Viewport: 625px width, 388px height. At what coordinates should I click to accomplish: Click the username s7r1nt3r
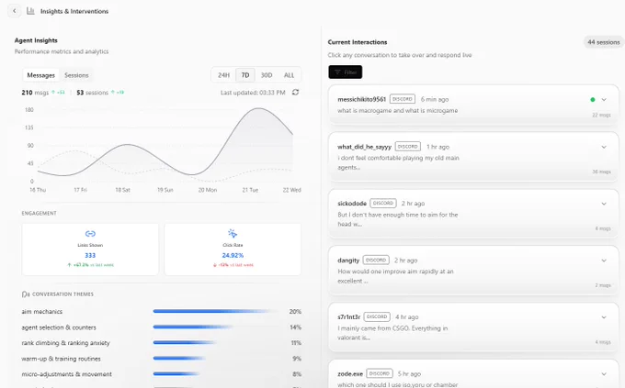point(348,317)
